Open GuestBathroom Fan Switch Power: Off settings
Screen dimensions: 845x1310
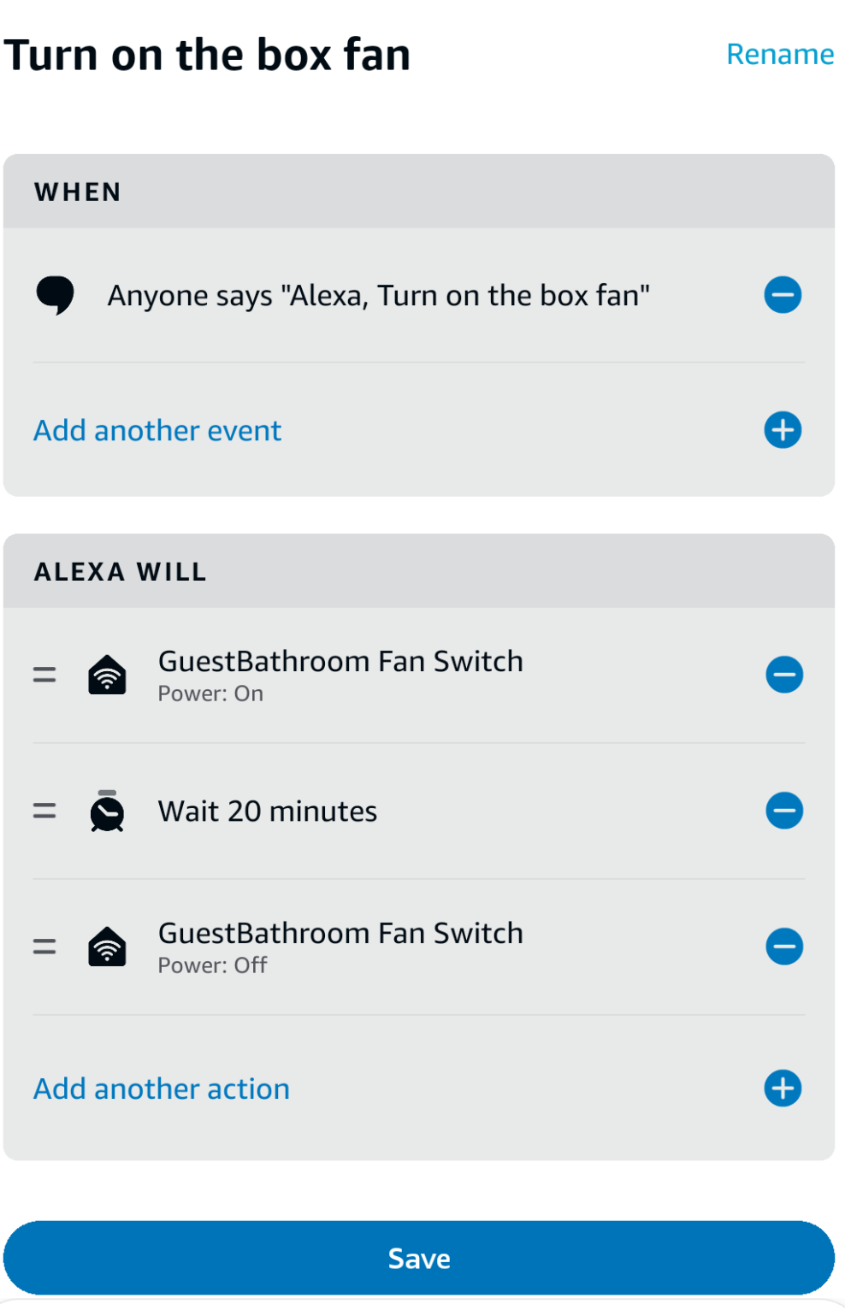coord(340,947)
